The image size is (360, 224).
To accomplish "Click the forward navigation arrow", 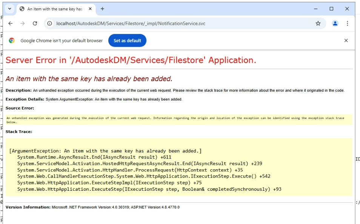I will (x=23, y=23).
